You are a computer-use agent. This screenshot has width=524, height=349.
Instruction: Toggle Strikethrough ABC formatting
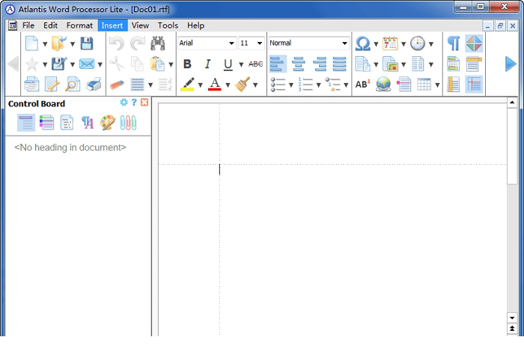(256, 64)
